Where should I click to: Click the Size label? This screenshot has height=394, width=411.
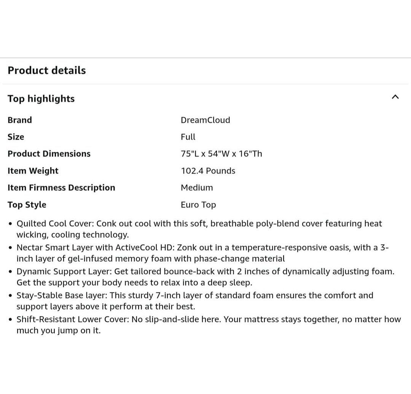(x=16, y=137)
